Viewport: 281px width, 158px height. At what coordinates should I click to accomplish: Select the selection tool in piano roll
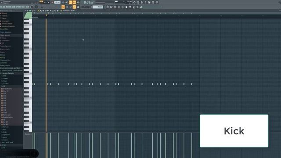(x=53, y=11)
